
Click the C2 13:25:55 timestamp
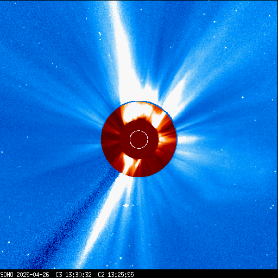(x=116, y=275)
